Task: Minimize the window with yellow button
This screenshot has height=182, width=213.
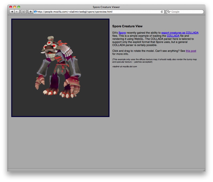Action: (15, 7)
